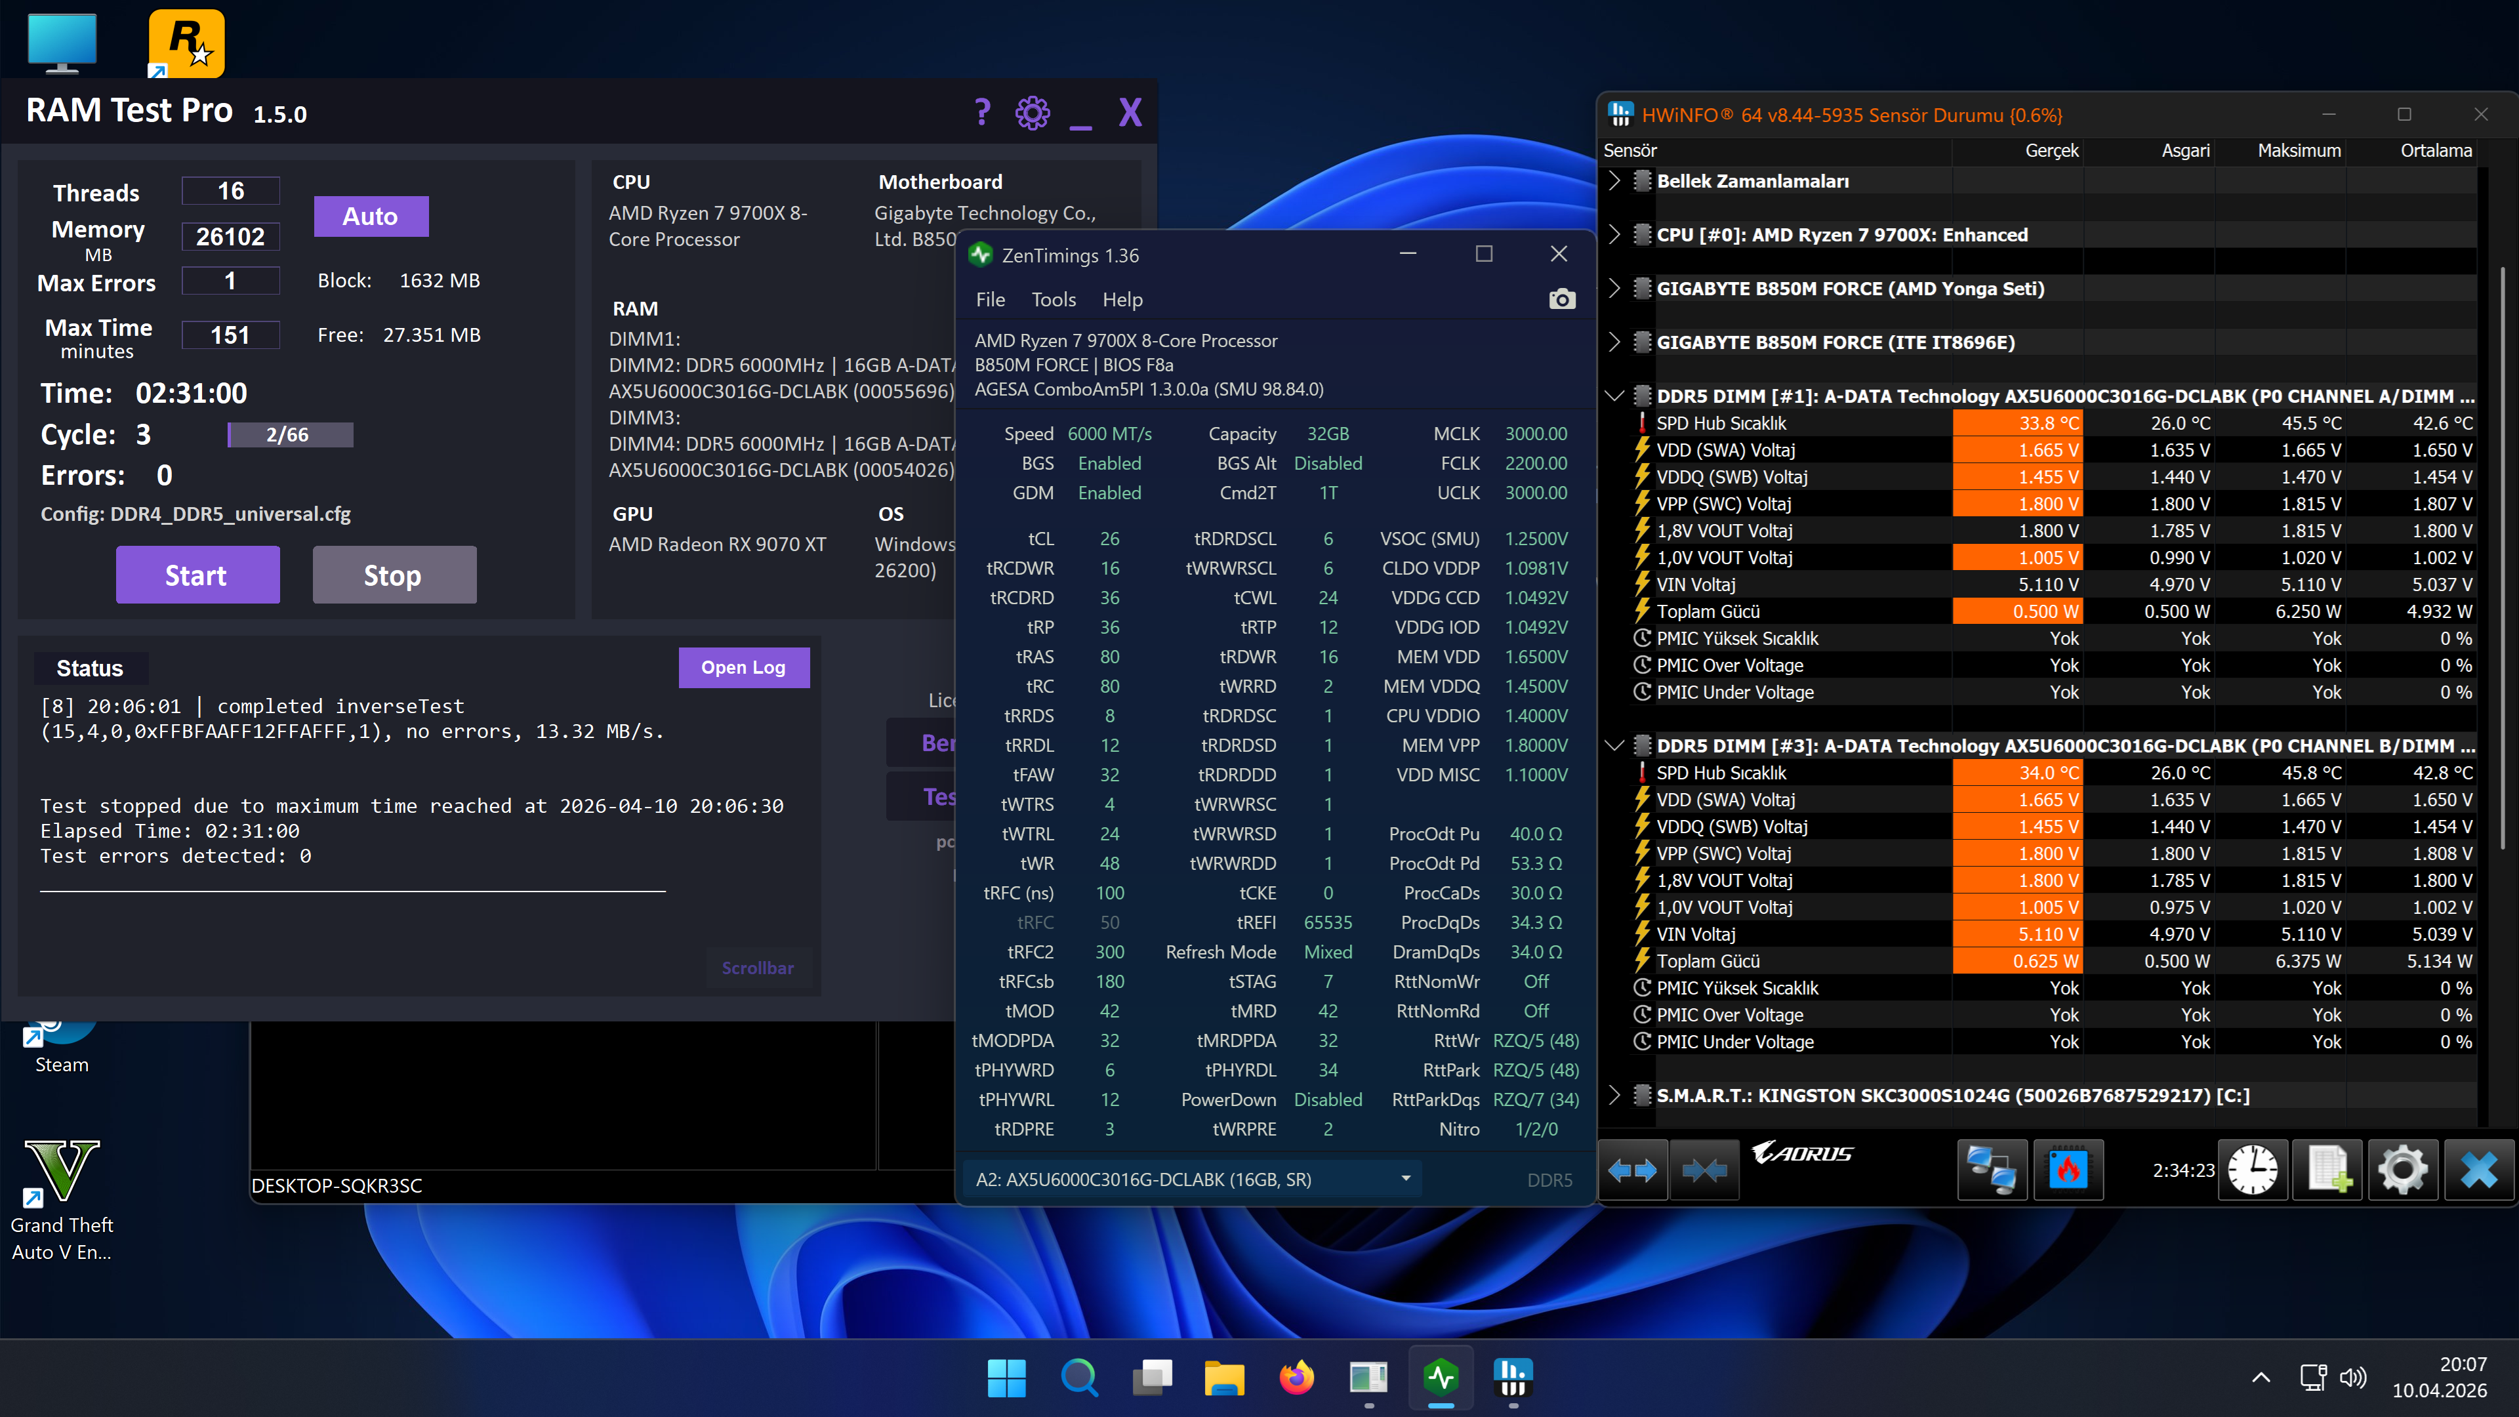Open RAM Test Pro settings gear

(1033, 112)
